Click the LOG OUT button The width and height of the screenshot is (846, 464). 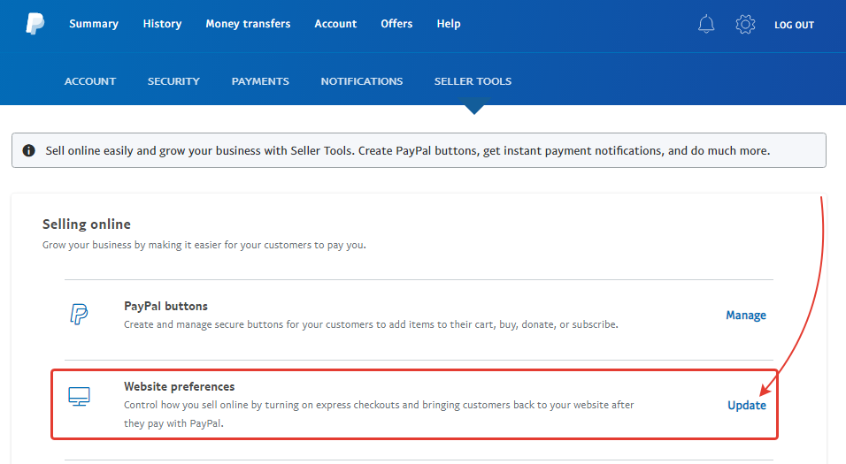point(794,25)
